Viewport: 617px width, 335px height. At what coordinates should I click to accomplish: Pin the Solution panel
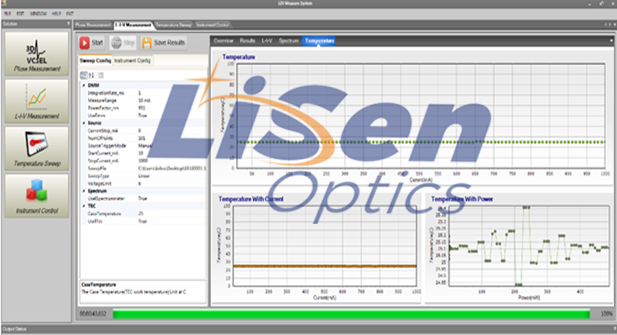pyautogui.click(x=69, y=23)
